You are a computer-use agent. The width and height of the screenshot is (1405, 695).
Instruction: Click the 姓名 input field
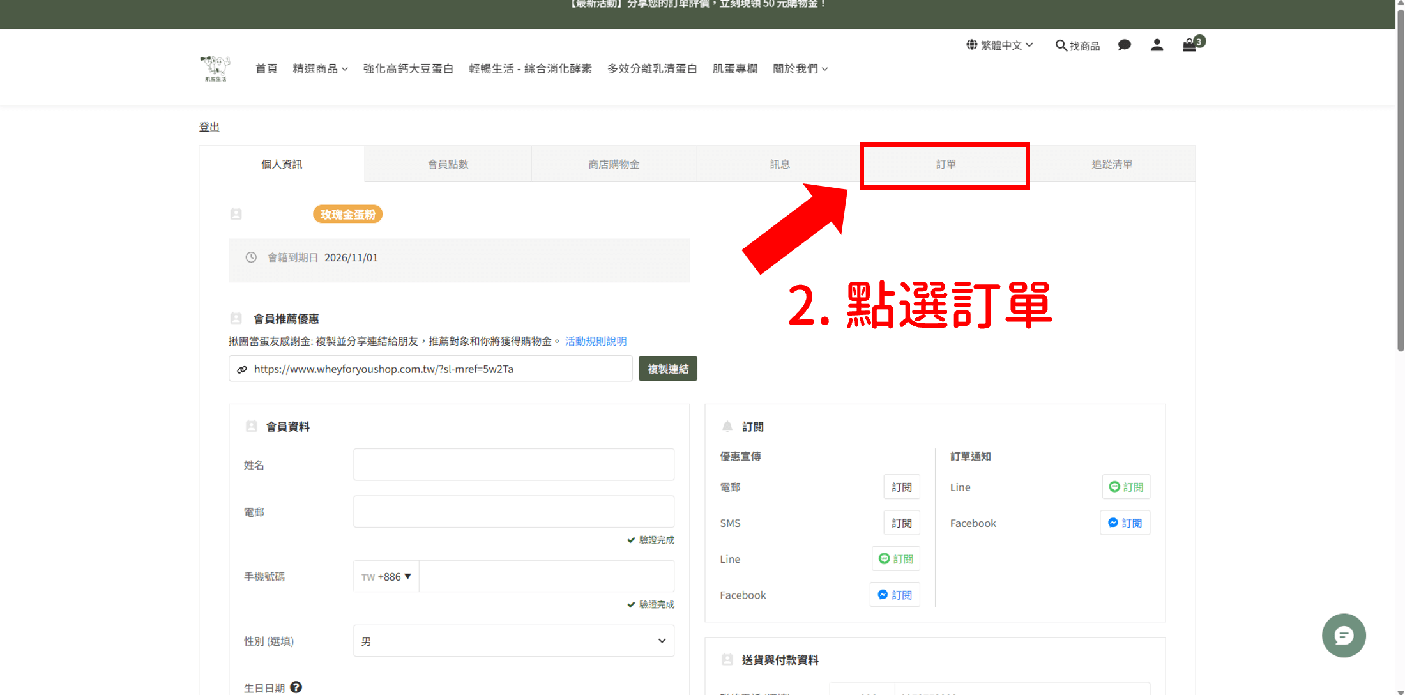(x=513, y=464)
